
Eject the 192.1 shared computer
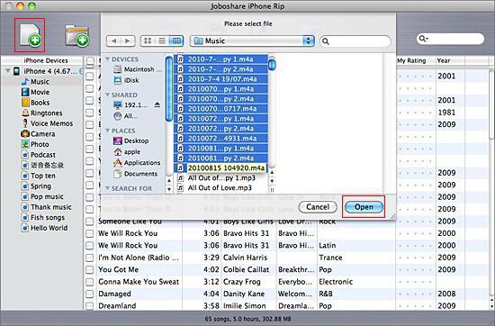click(x=157, y=104)
